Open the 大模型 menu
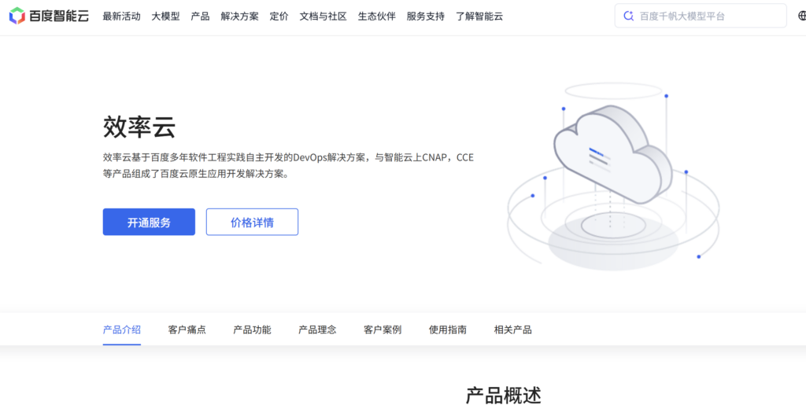 [x=165, y=17]
